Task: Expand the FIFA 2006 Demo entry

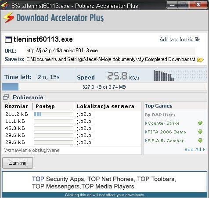Action: (166, 132)
